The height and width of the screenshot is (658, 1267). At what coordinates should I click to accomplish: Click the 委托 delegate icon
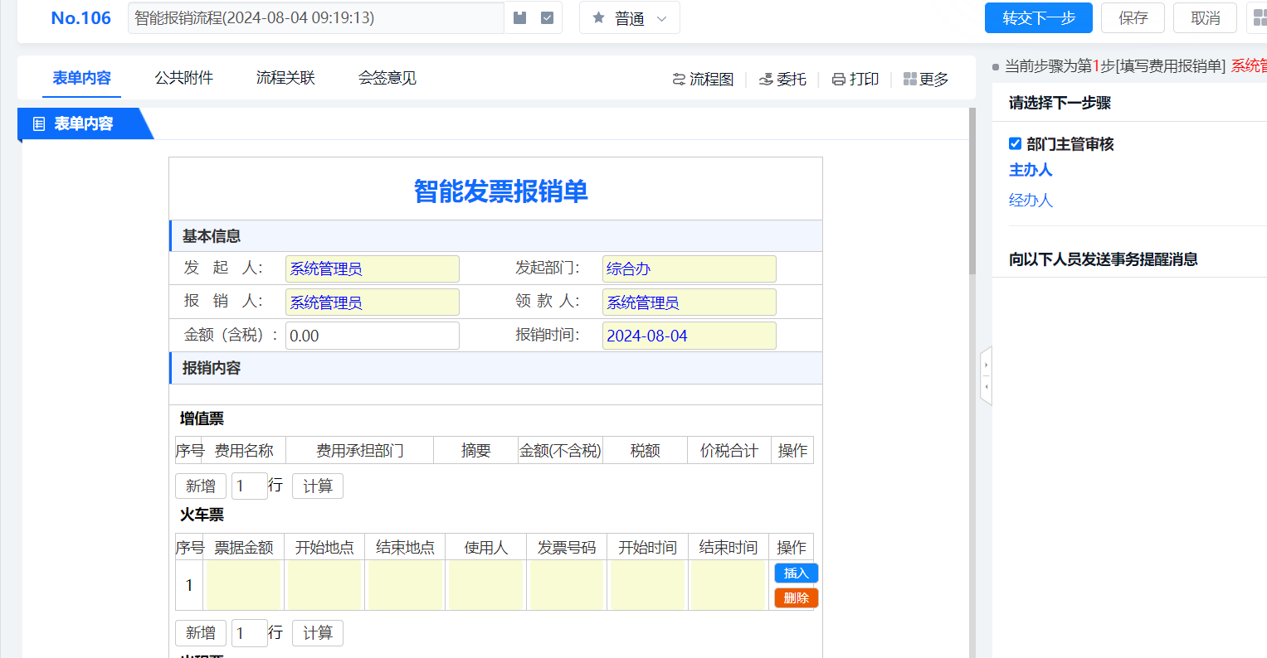pos(766,79)
